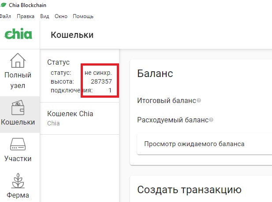Screen dimensions: 272x202
Task: Open the Участки drive icon
Action: coord(18,144)
